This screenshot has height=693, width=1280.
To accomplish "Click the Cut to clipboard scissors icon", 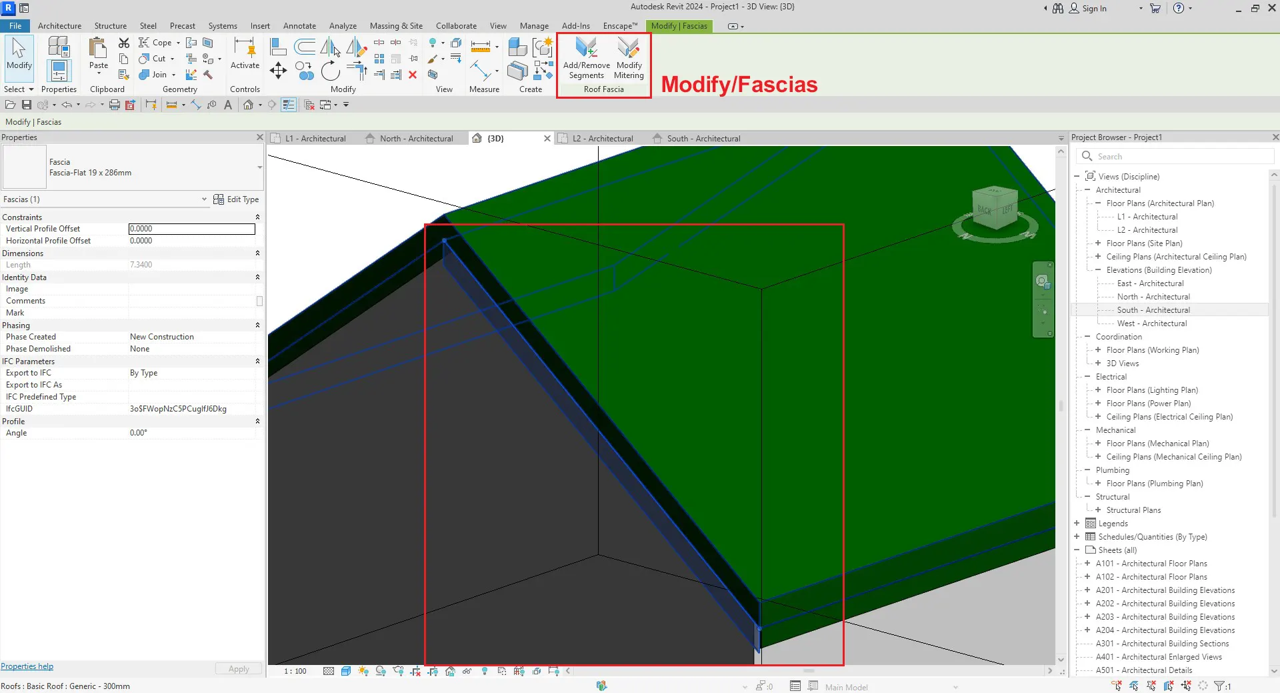I will [x=124, y=43].
